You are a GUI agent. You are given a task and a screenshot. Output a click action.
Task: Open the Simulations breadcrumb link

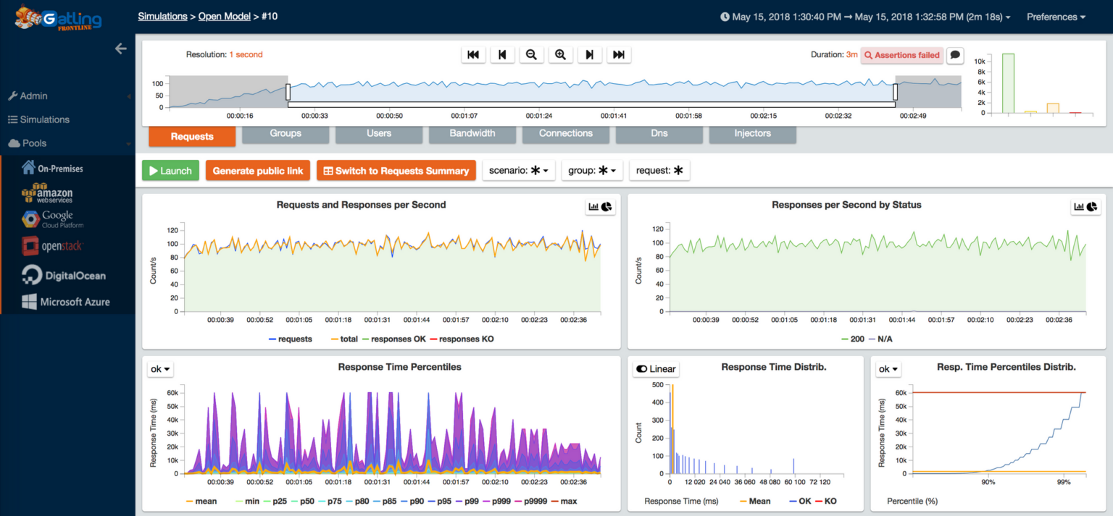pos(162,16)
